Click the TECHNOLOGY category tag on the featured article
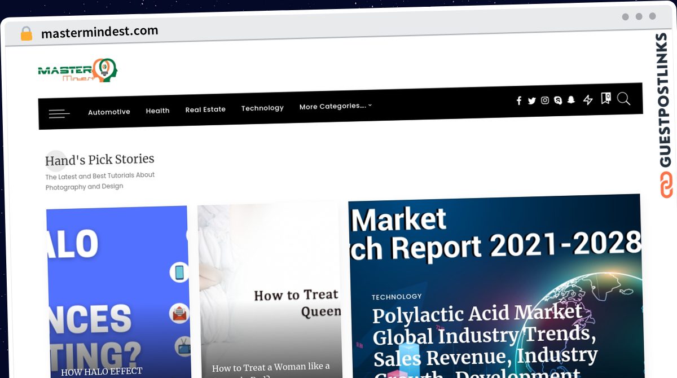Image resolution: width=677 pixels, height=378 pixels. (397, 297)
